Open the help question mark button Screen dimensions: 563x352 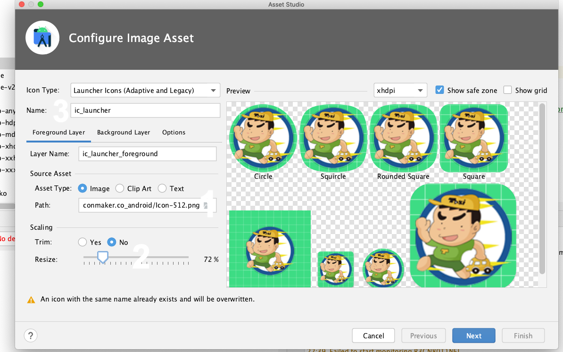coord(31,335)
